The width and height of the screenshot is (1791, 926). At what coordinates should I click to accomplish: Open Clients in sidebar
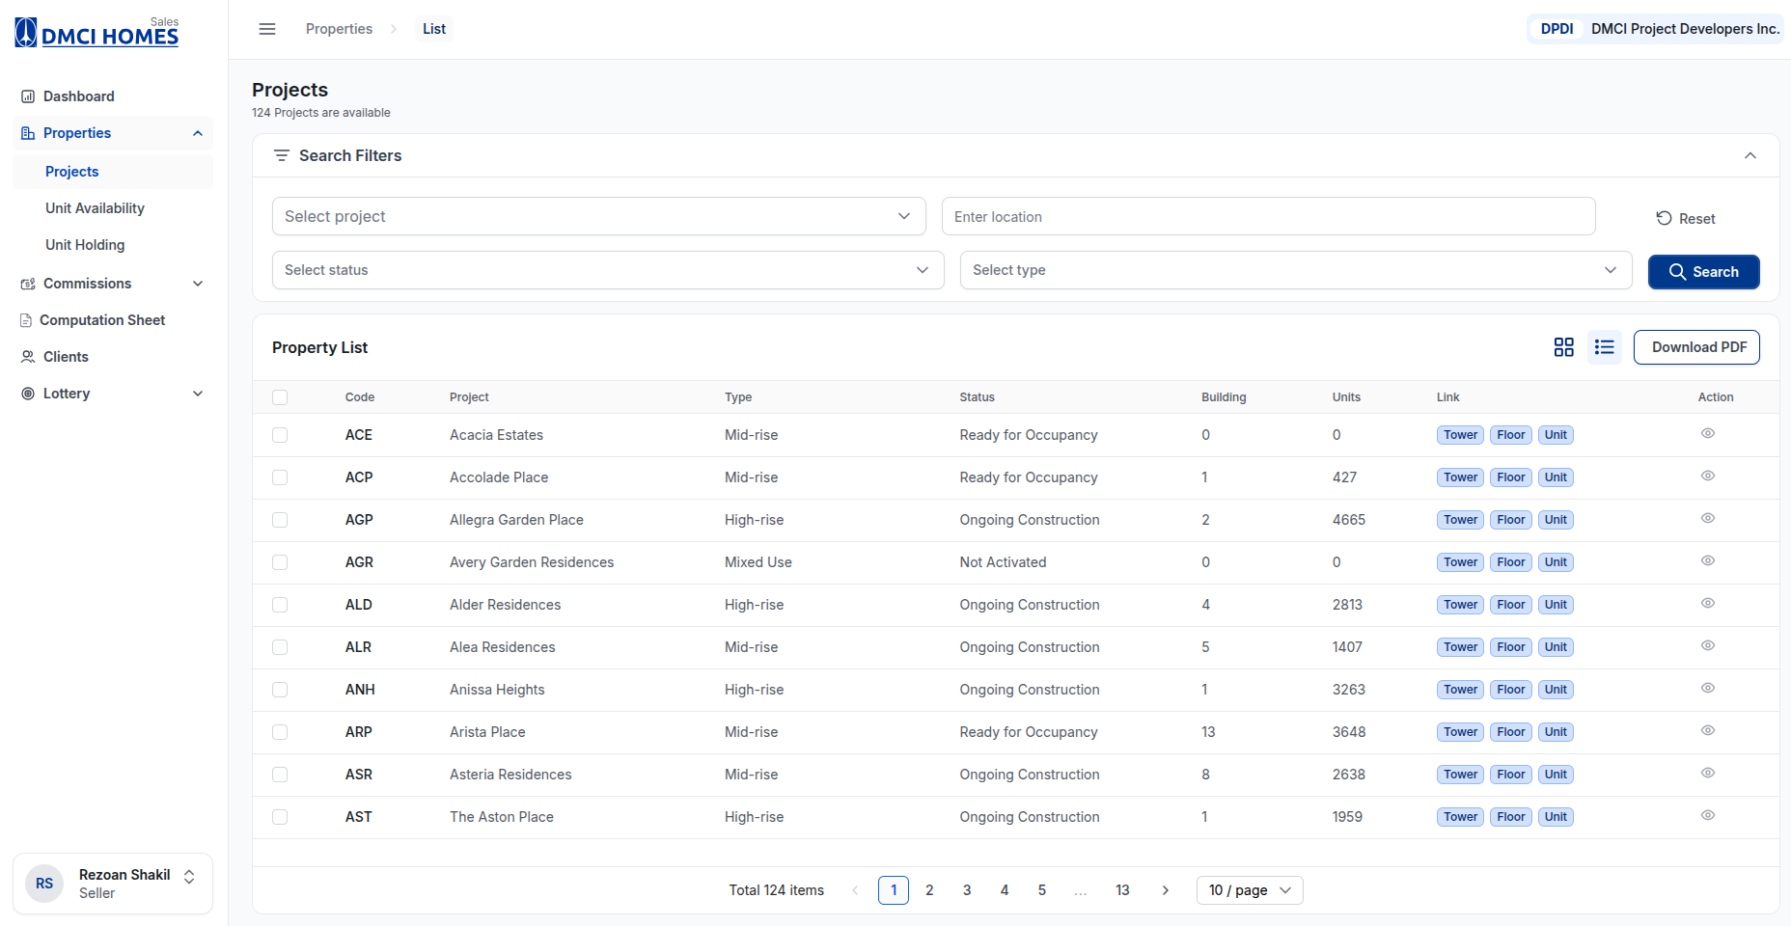pos(113,357)
